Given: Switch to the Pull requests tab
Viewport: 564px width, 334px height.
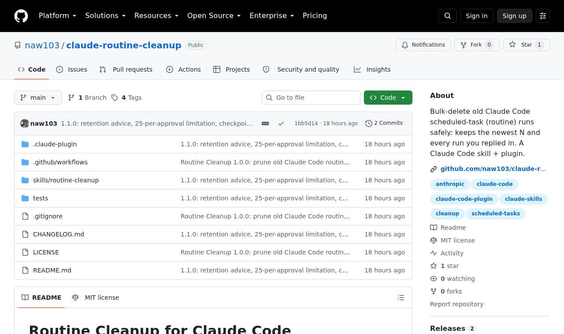Looking at the screenshot, I should (x=126, y=69).
